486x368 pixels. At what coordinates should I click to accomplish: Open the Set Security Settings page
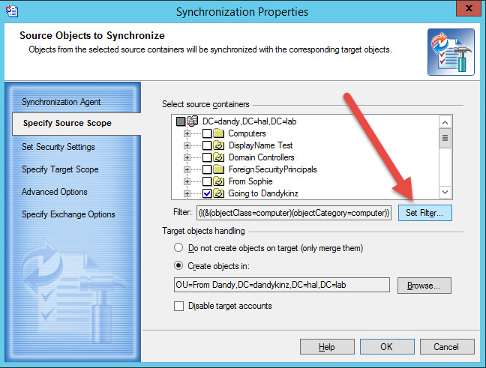(58, 147)
